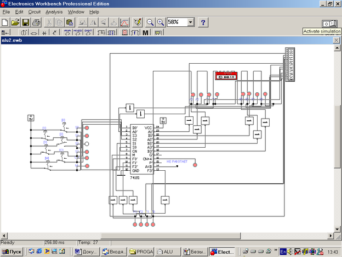Viewport: 342px width, 257px height.
Task: Click the New file icon
Action: (5, 23)
